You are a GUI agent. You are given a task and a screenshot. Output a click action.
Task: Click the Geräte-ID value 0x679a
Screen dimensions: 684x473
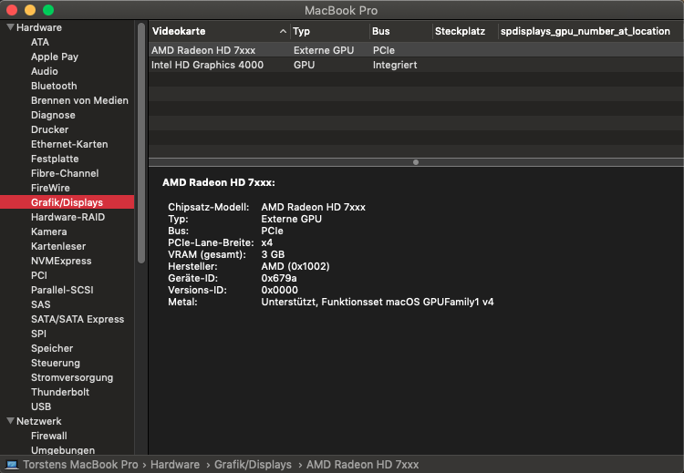[x=279, y=278]
